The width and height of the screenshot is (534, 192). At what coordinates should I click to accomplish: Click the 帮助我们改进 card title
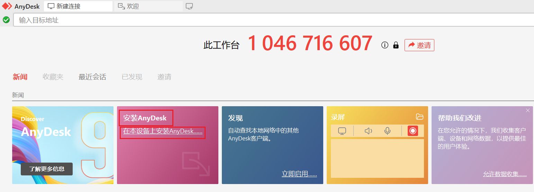tap(460, 118)
